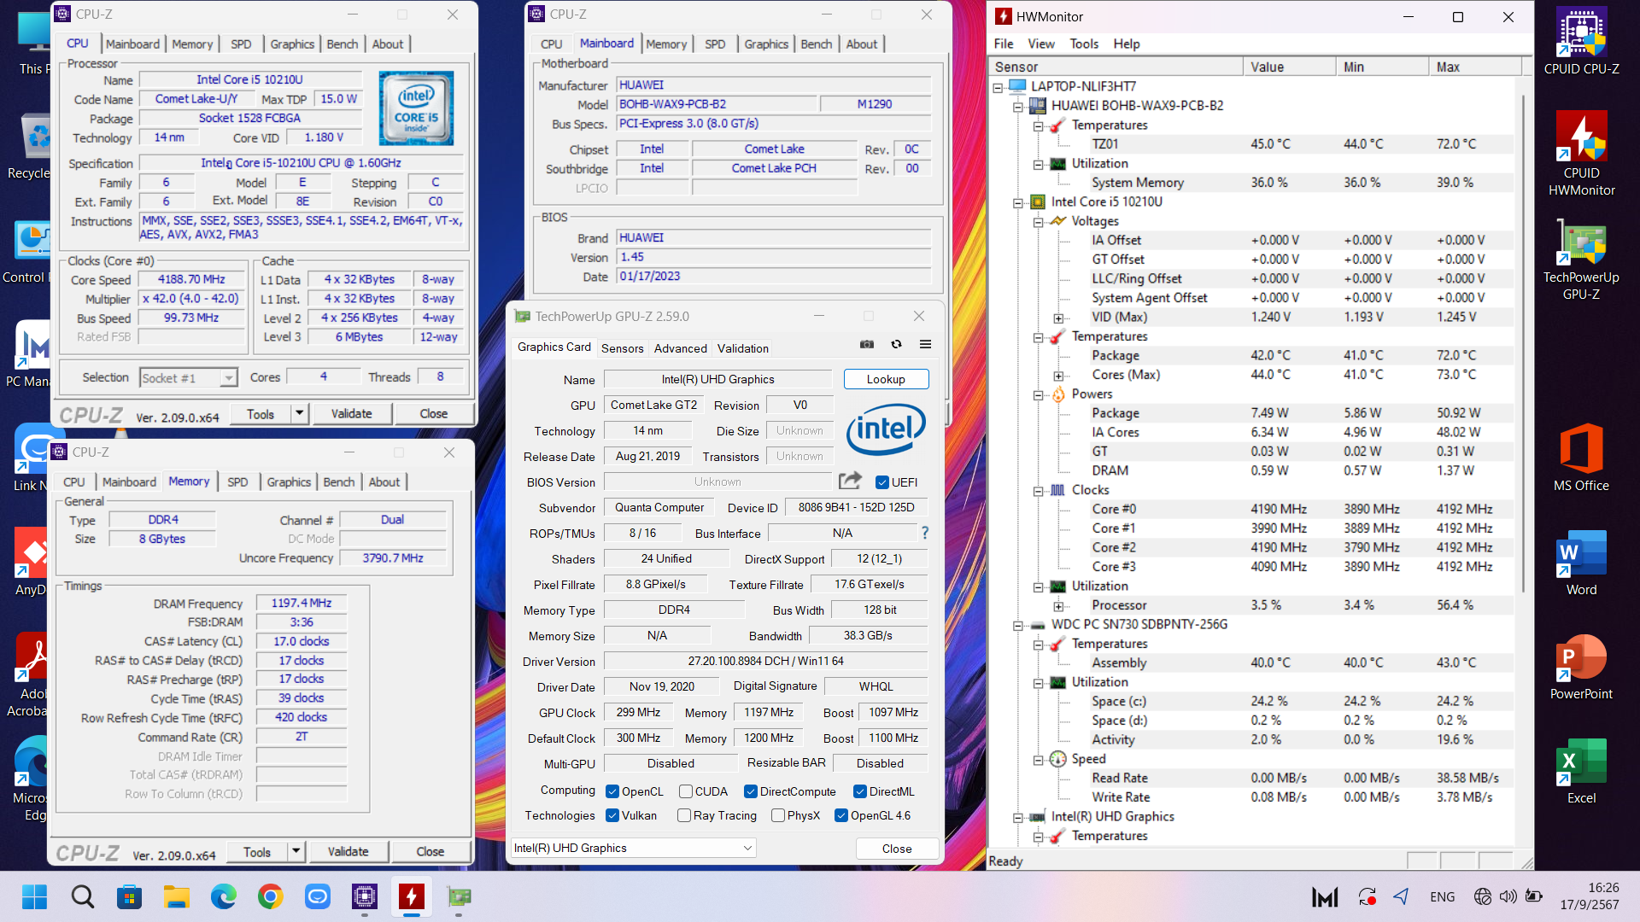
Task: Open taskbar Search icon
Action: [x=82, y=896]
